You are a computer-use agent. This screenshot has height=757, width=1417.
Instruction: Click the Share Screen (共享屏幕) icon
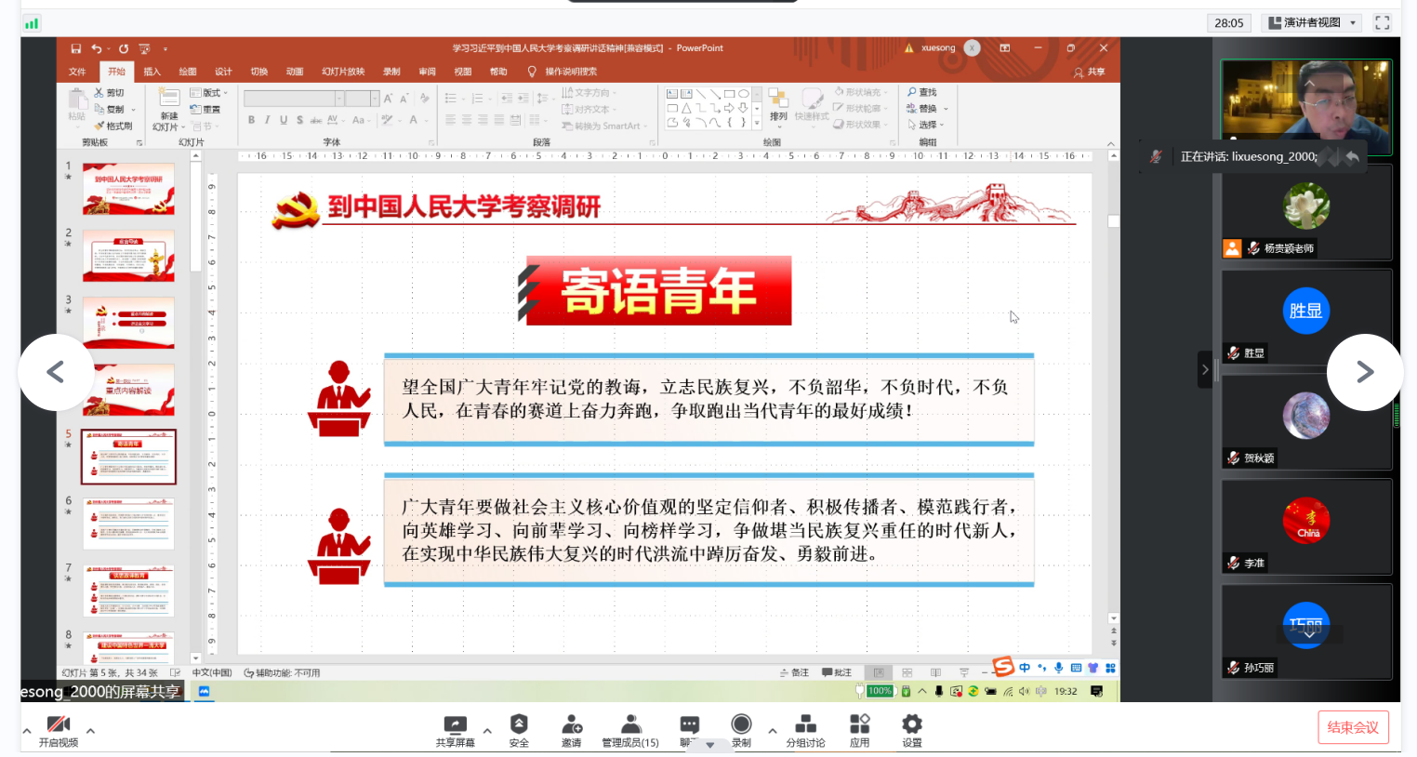[x=455, y=725]
